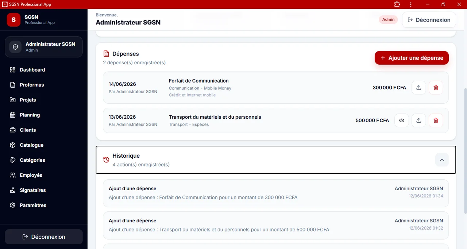
Task: View the Transport du matériels expense receipt
Action: point(402,120)
